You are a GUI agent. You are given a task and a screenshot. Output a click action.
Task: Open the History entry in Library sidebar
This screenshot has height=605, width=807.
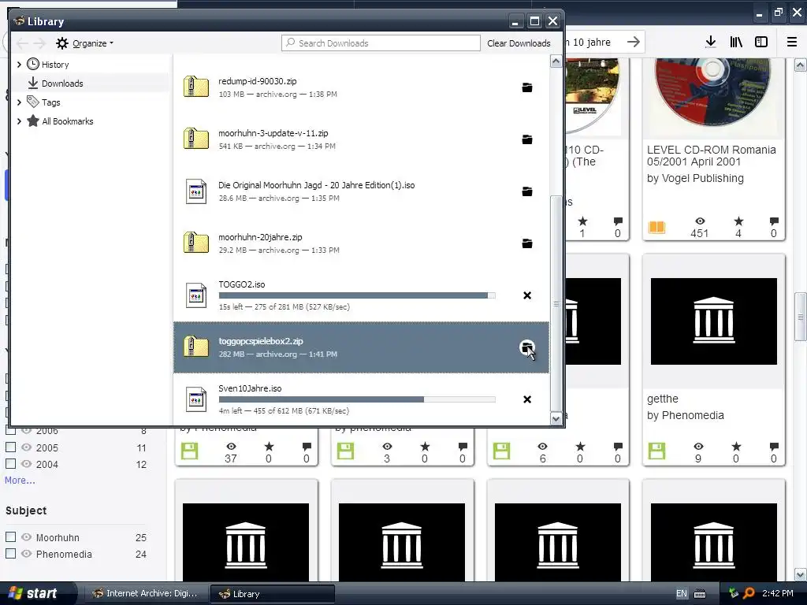pos(55,65)
